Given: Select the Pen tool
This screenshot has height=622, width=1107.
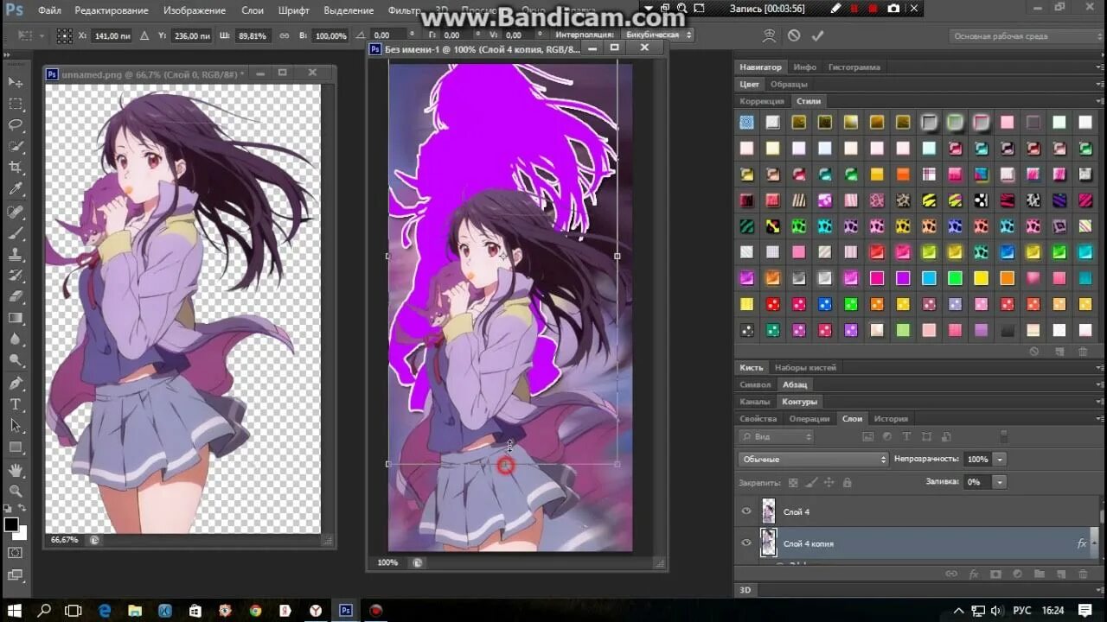Looking at the screenshot, I should 16,383.
